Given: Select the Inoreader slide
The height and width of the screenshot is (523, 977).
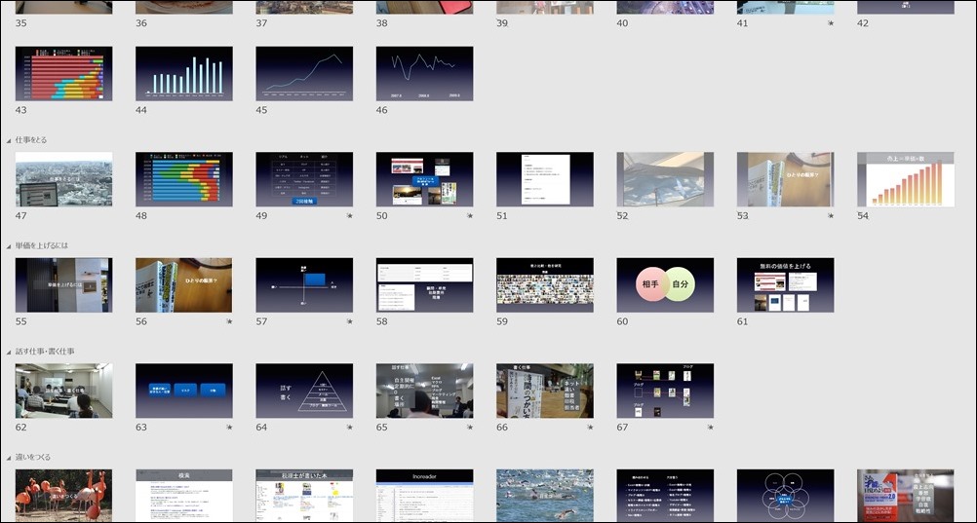Looking at the screenshot, I should pyautogui.click(x=425, y=496).
